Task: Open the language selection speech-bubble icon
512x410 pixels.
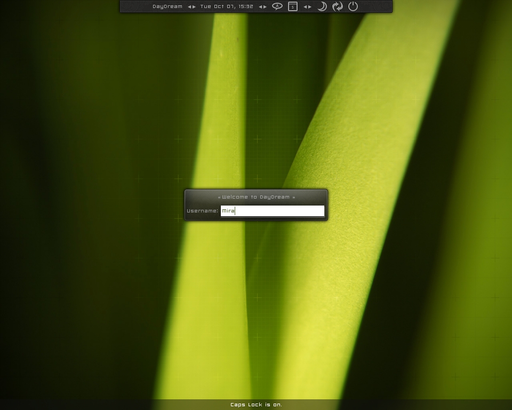Action: pos(277,6)
